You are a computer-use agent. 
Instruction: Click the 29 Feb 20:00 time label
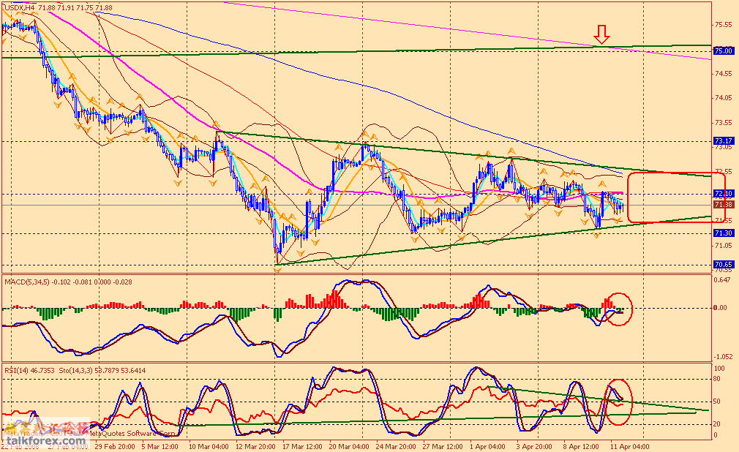point(115,446)
